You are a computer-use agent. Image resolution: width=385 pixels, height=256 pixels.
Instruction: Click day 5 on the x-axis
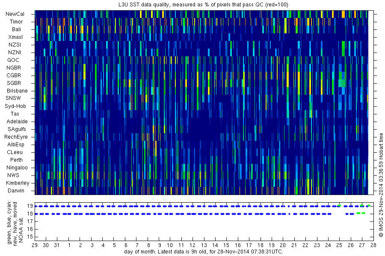(x=114, y=245)
